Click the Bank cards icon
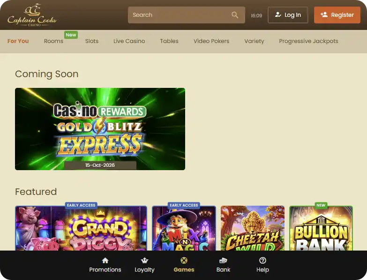This screenshot has height=280, width=367. coord(223,260)
